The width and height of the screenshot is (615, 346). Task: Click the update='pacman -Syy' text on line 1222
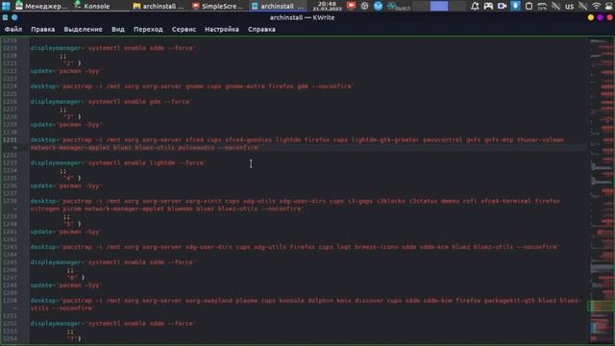pos(66,71)
